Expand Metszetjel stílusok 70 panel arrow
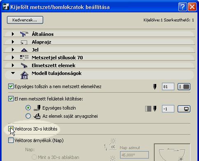 (13, 57)
